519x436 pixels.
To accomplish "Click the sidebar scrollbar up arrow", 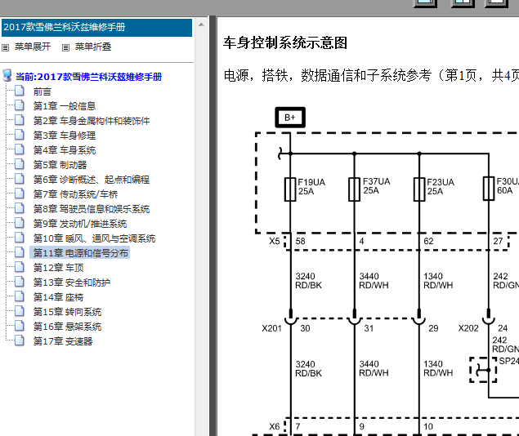I will pos(201,24).
